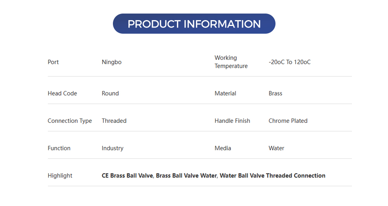
Task: Select the Threaded connection value
Action: [114, 121]
